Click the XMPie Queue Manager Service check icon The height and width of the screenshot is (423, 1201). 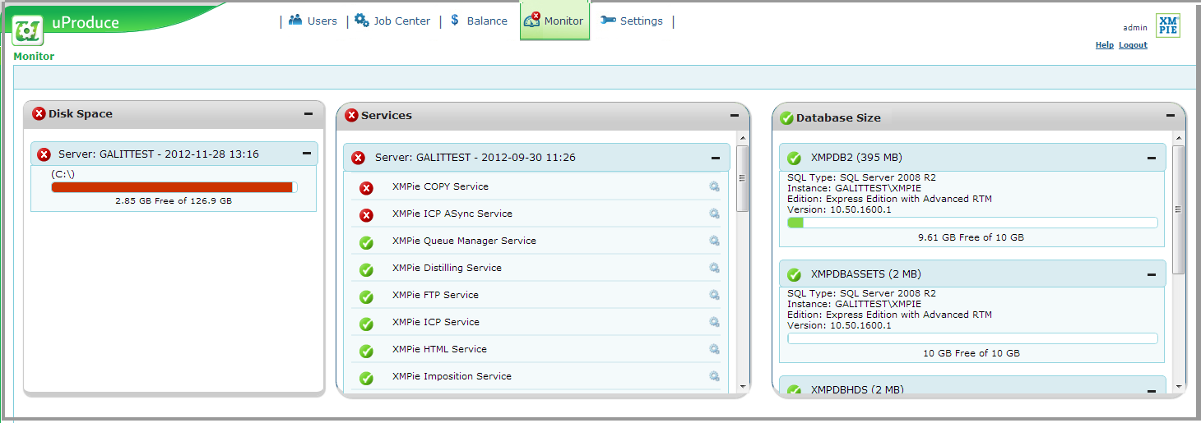(x=367, y=242)
